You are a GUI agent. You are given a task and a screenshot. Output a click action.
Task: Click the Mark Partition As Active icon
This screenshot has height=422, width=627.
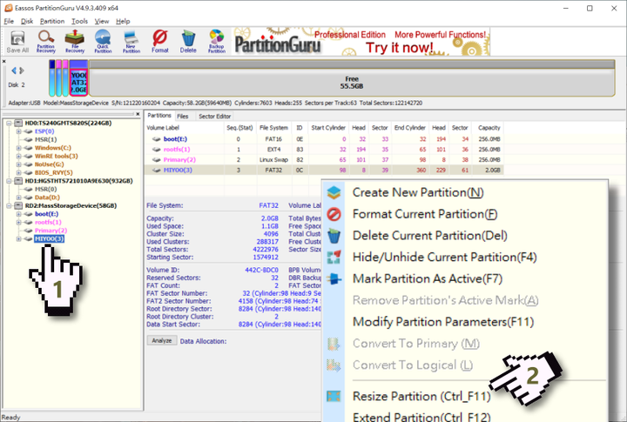334,279
